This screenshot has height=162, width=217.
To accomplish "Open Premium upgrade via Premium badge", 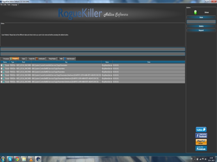I will (201, 148).
